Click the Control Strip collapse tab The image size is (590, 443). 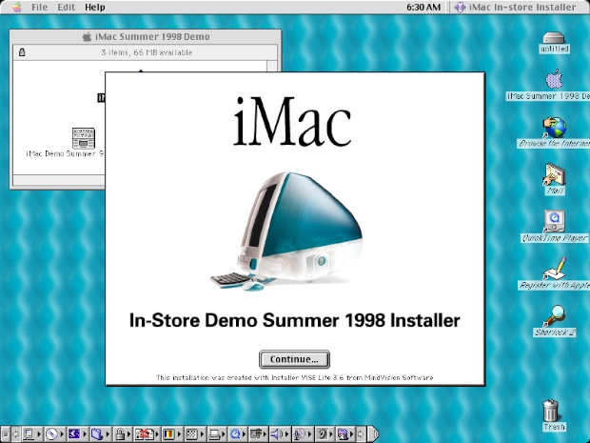(373, 434)
